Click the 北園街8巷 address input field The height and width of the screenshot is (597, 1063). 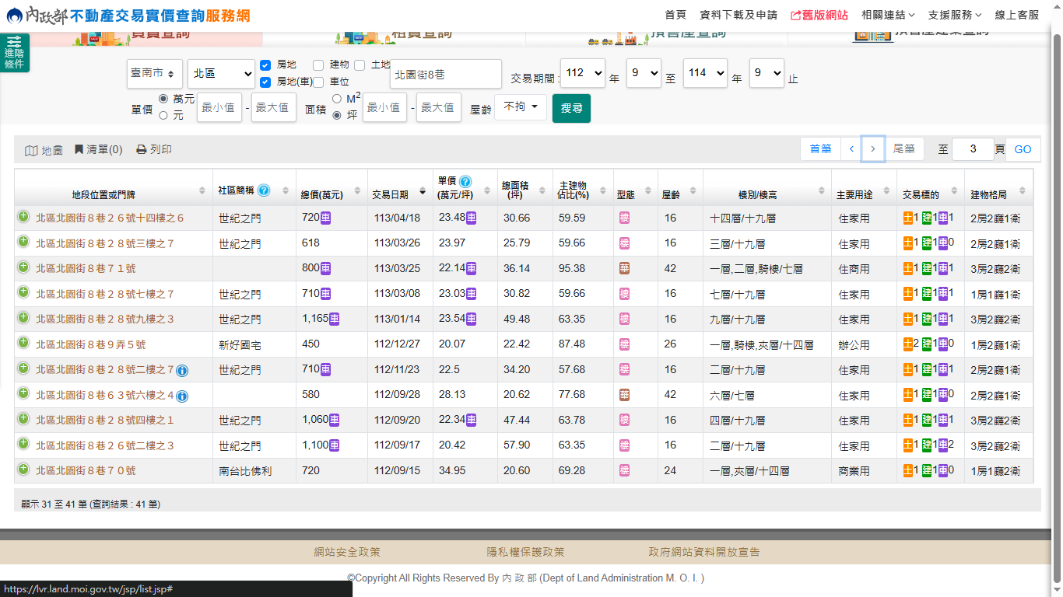(x=445, y=75)
